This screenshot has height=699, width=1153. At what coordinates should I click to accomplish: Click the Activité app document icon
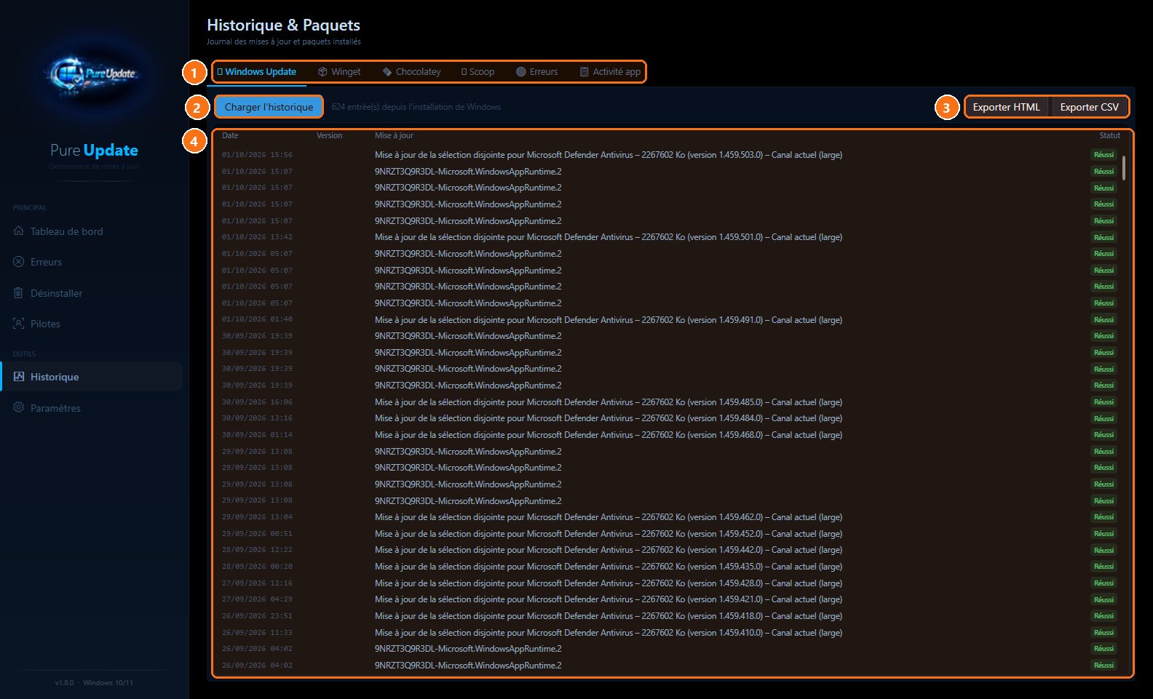point(584,72)
